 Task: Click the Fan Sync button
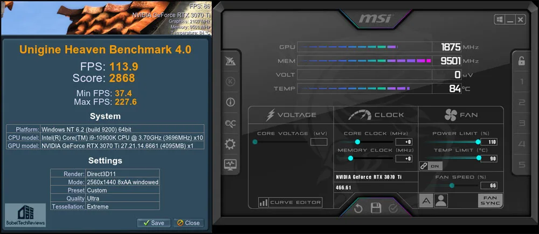(x=490, y=200)
